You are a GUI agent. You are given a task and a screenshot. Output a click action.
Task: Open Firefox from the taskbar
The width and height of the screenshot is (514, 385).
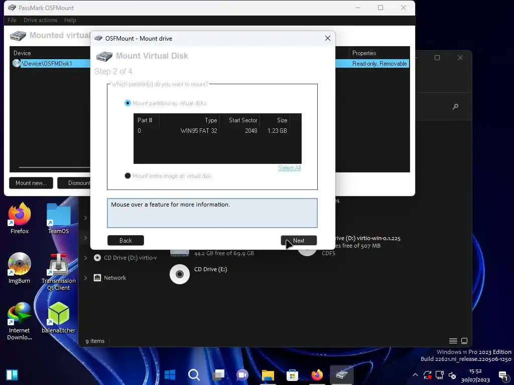[x=317, y=374]
